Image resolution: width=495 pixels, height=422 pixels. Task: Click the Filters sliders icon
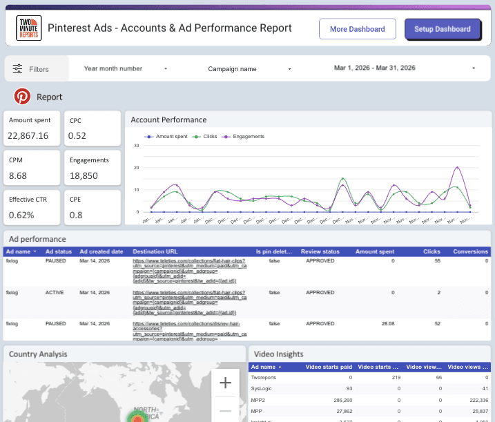click(x=17, y=68)
